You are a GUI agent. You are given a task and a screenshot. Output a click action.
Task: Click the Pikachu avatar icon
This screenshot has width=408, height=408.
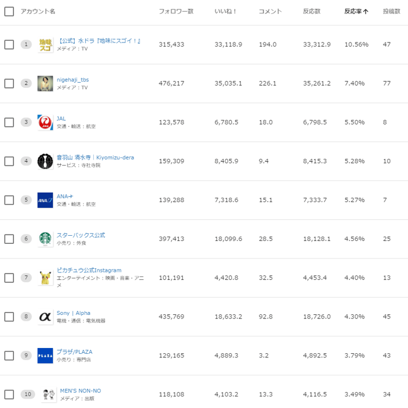tap(45, 278)
